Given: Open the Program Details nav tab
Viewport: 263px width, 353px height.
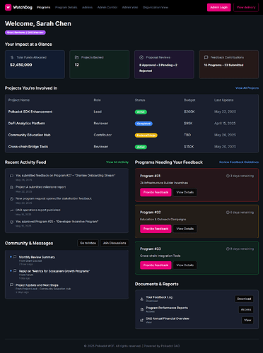Looking at the screenshot, I should tap(66, 7).
